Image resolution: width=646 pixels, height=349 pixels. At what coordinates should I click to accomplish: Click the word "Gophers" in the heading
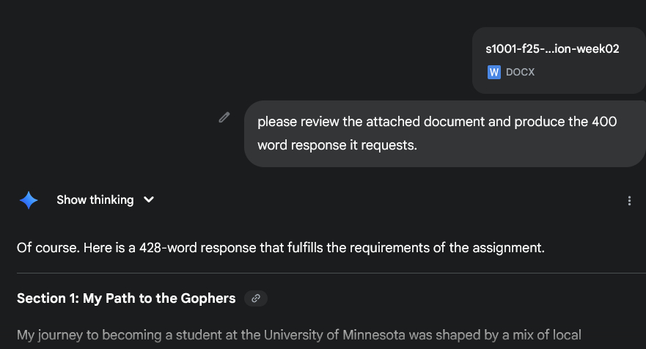[210, 298]
